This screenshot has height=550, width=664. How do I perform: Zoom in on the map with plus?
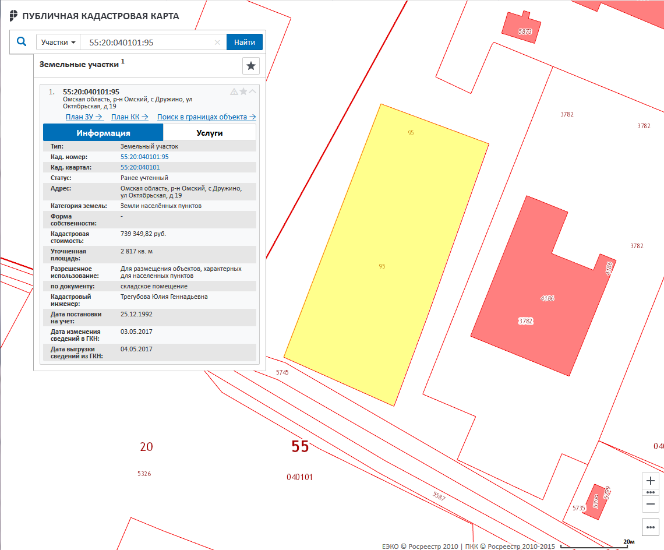tap(651, 481)
